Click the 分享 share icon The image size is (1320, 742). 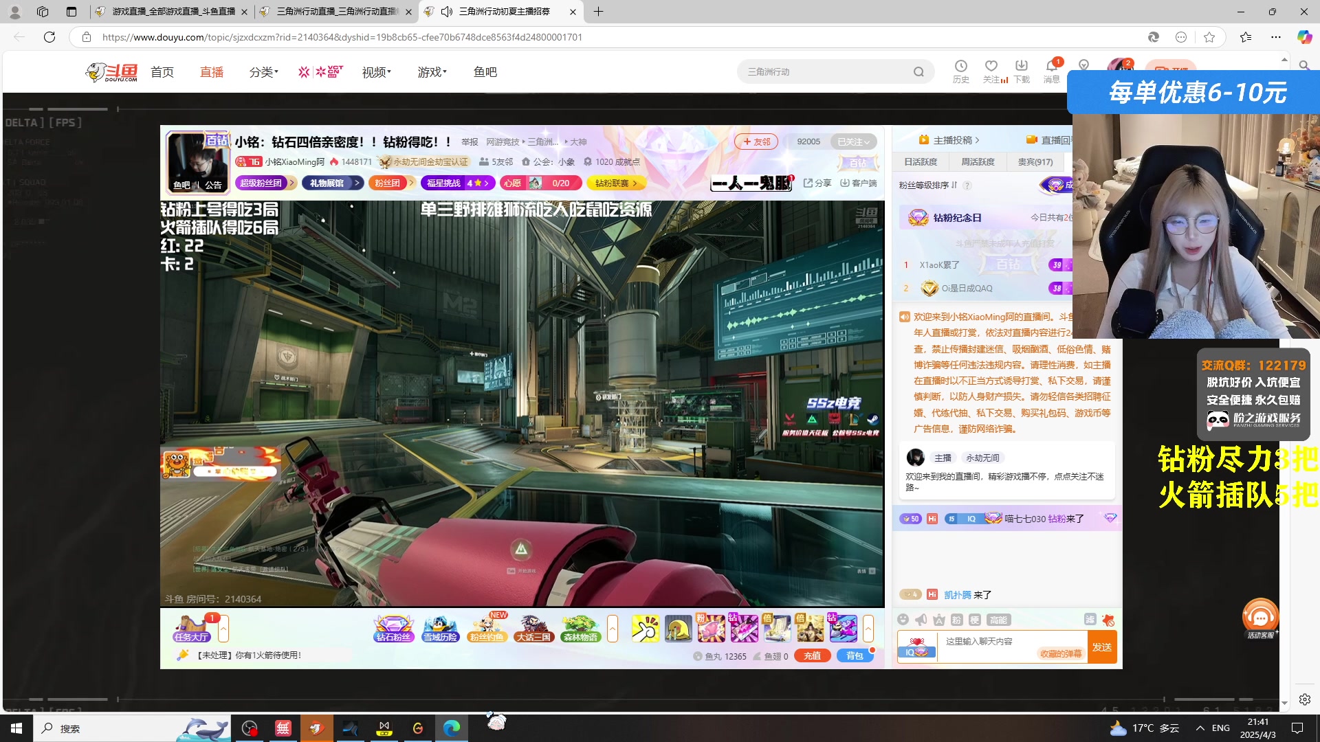(x=817, y=183)
